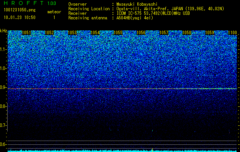Click the Receiving Location label
240x152 pixels.
pyautogui.click(x=89, y=9)
